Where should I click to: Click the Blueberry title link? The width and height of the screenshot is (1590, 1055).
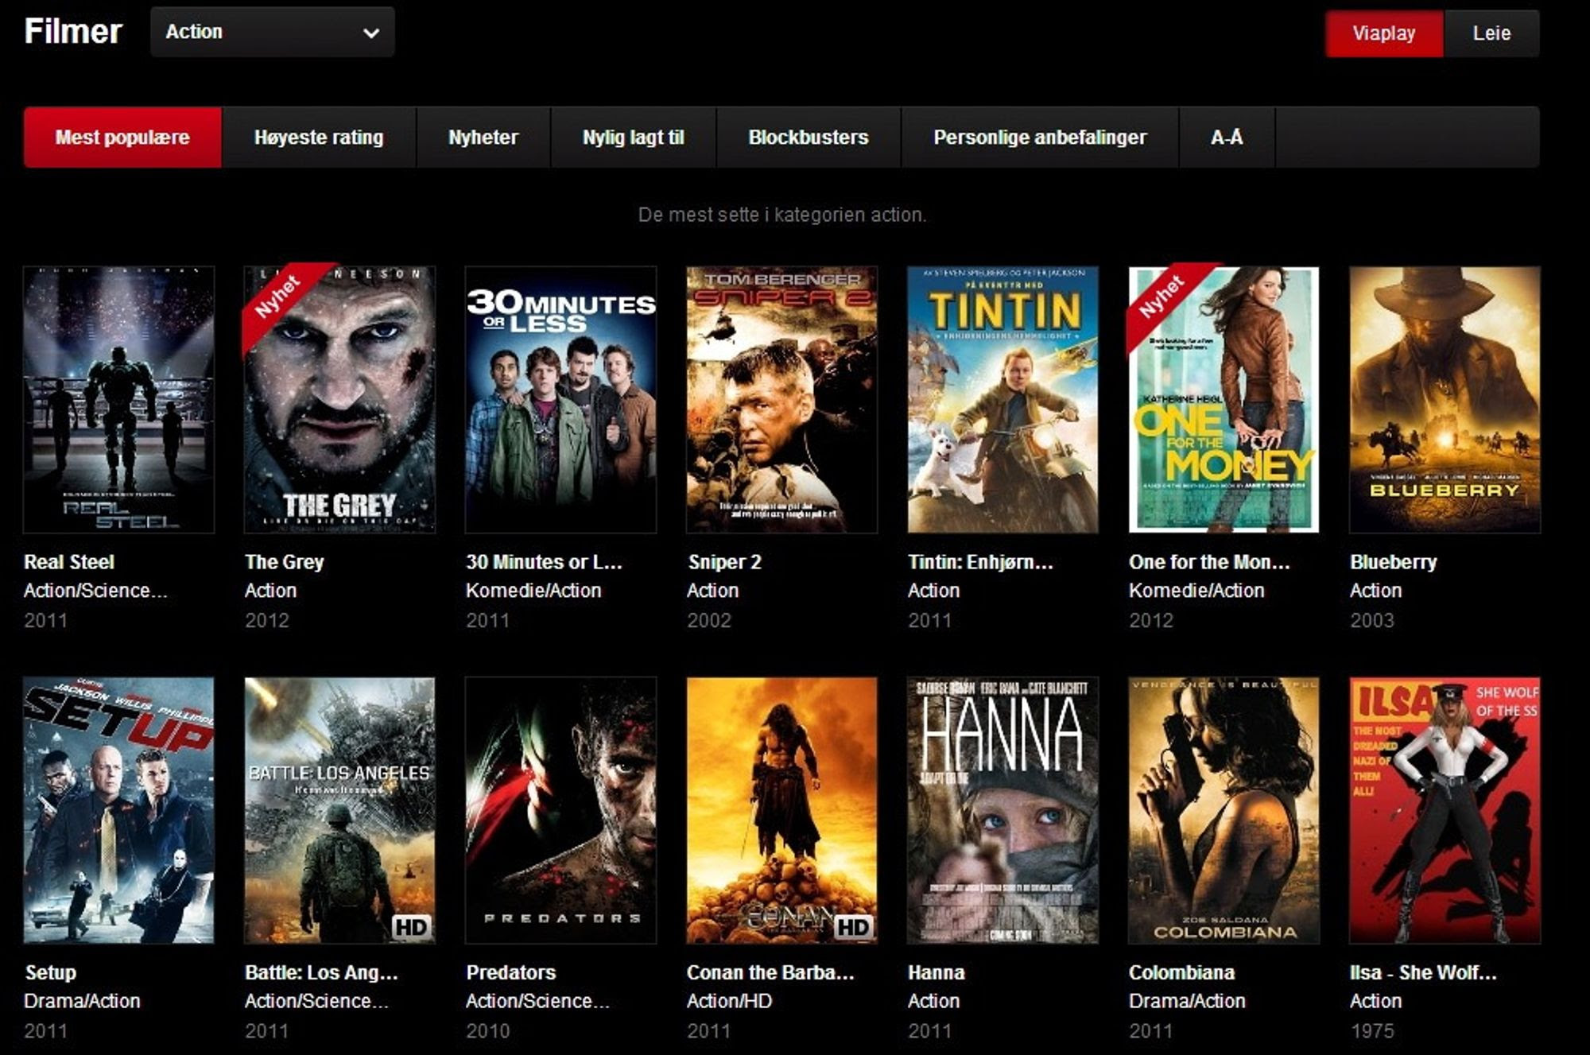(1394, 562)
